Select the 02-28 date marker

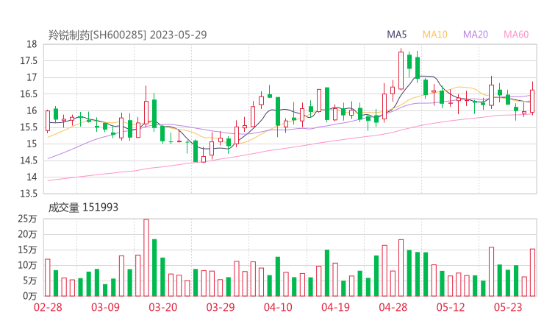click(48, 307)
